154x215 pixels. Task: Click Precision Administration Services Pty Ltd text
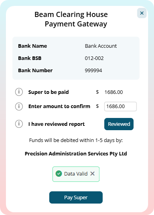[76, 153]
